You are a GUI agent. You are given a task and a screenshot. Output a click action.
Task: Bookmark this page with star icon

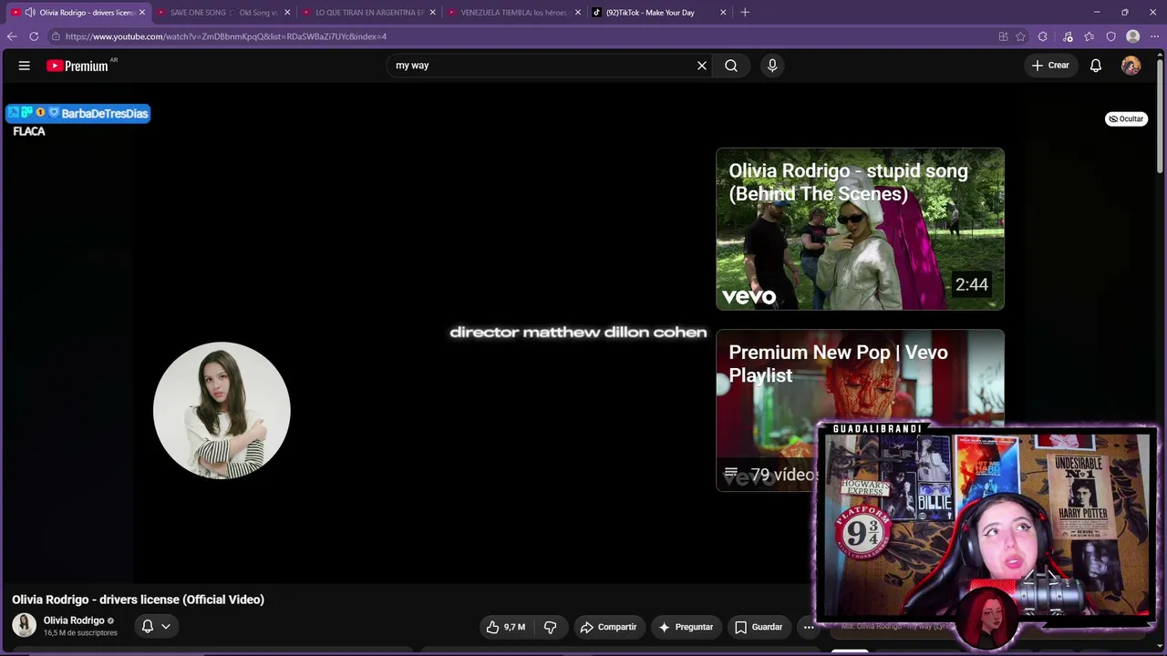[x=1020, y=36]
